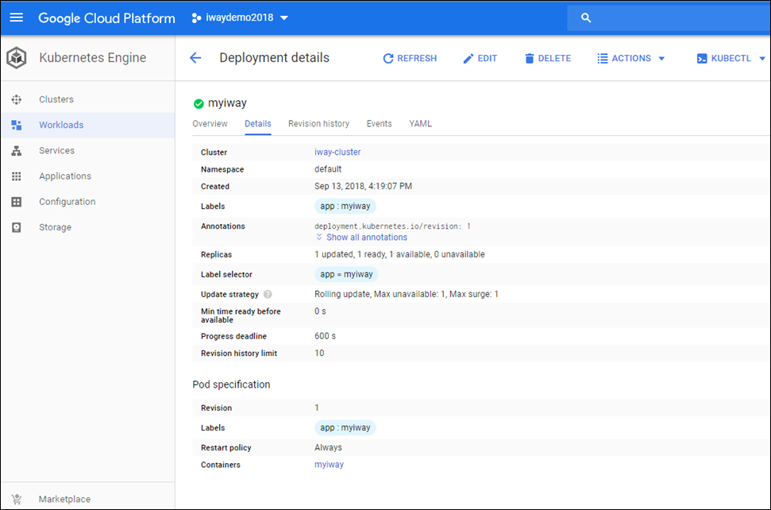Click the green status check icon by myiway
771x510 pixels.
click(199, 104)
